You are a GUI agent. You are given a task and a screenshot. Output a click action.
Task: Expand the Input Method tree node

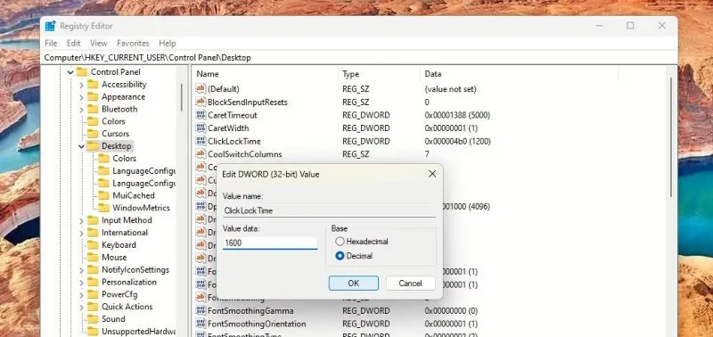point(81,220)
